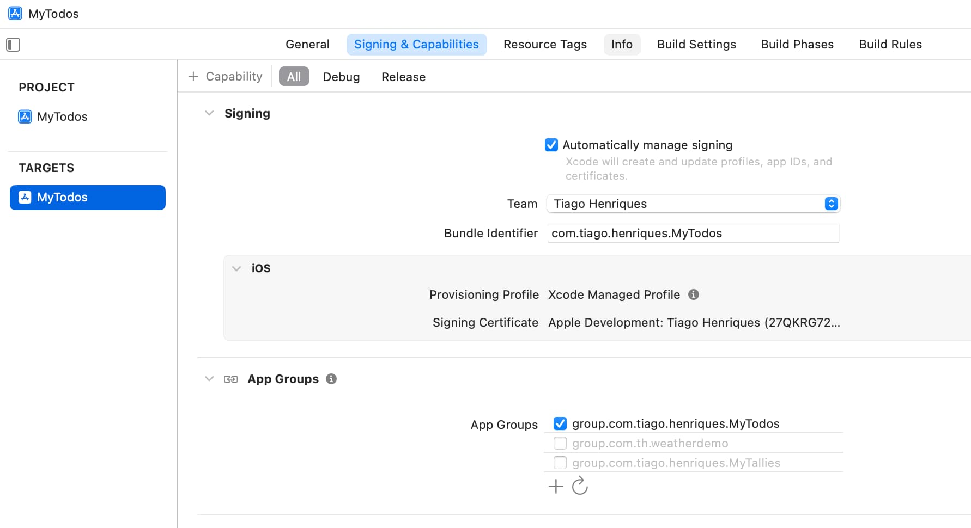
Task: Click the Capability add button label
Action: click(234, 76)
